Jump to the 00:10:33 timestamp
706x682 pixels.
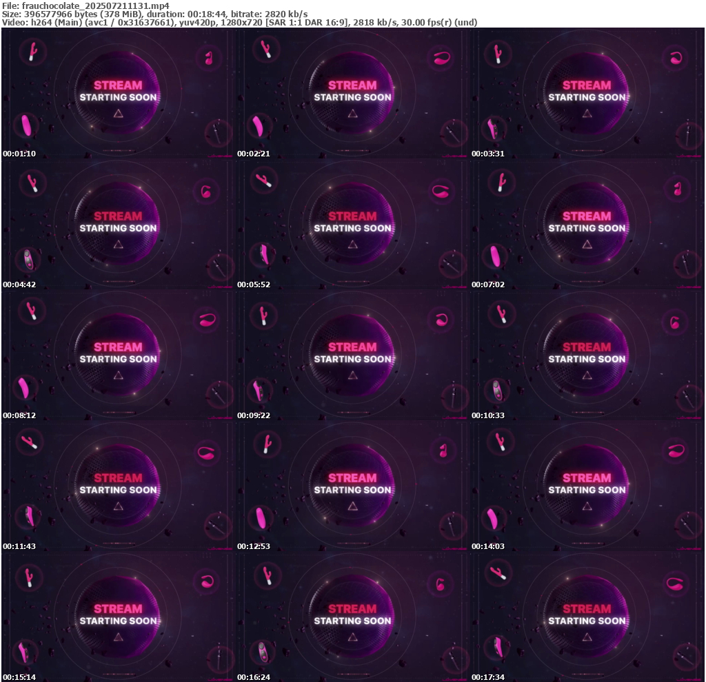pos(488,415)
